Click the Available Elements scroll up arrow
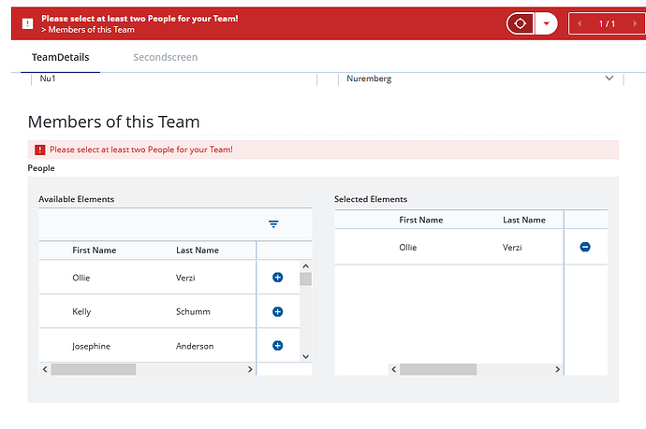646x429 pixels. pos(306,266)
